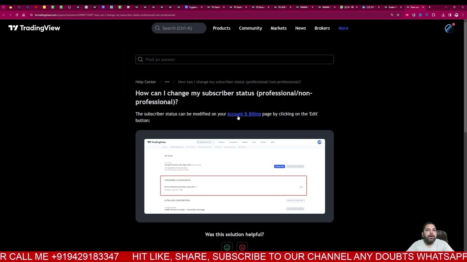
Task: Click the shield extension icon in toolbar
Action: 427,15
